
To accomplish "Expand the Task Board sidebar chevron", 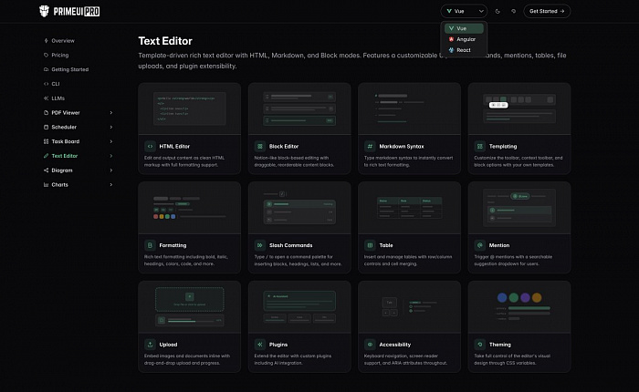I will pos(110,141).
